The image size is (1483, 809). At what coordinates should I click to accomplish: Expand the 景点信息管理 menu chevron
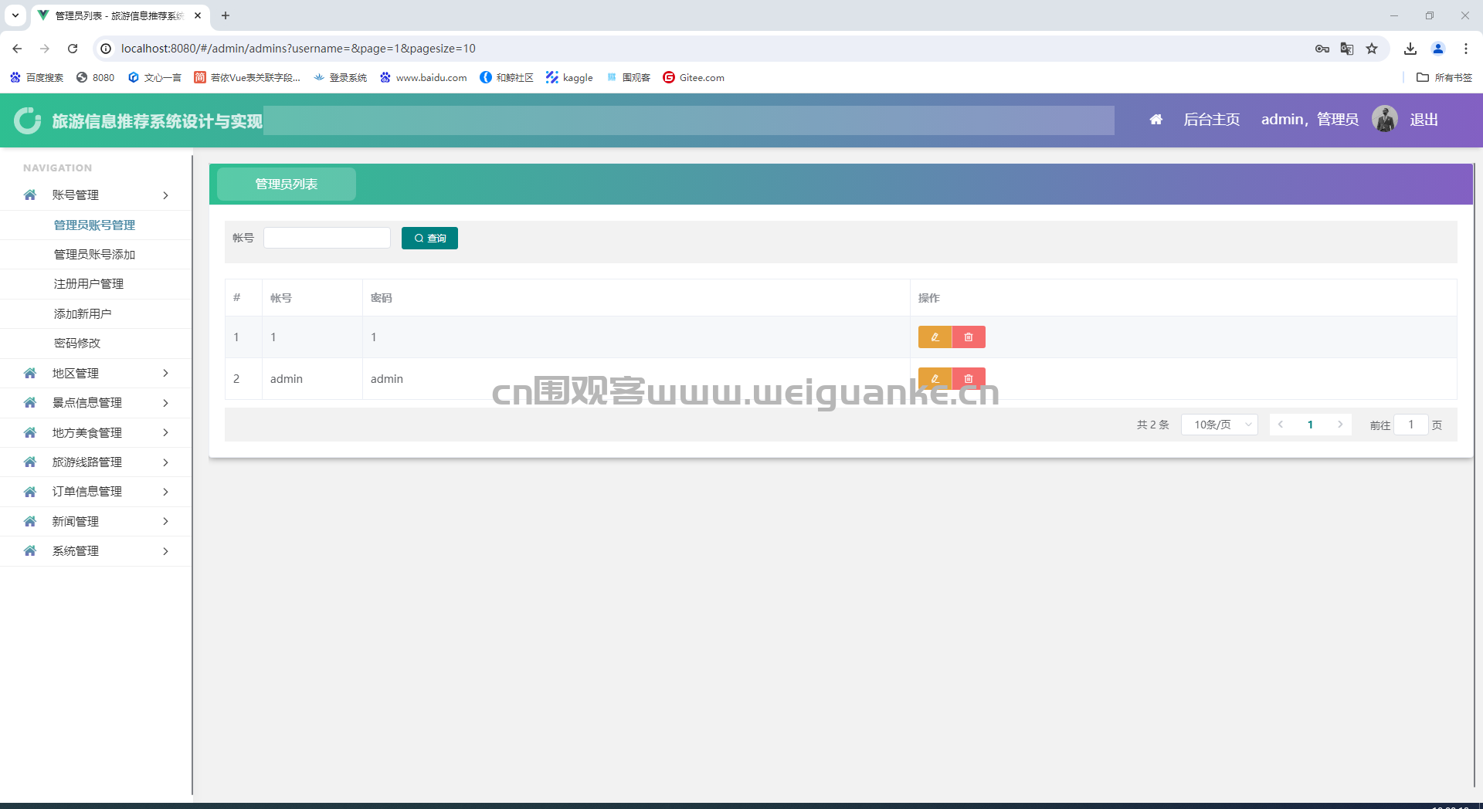pyautogui.click(x=165, y=403)
